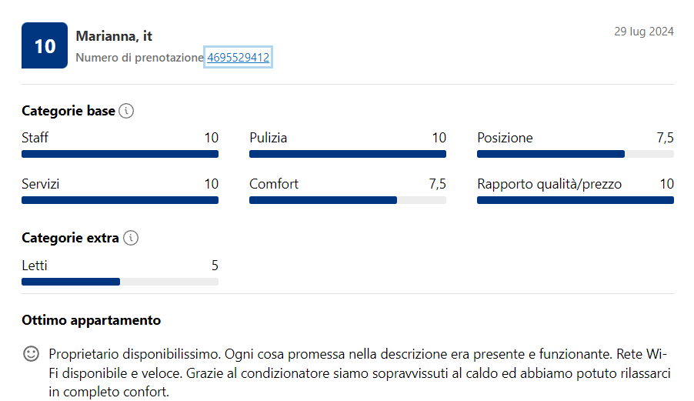Click the review date 29 lug 2024

tap(643, 32)
